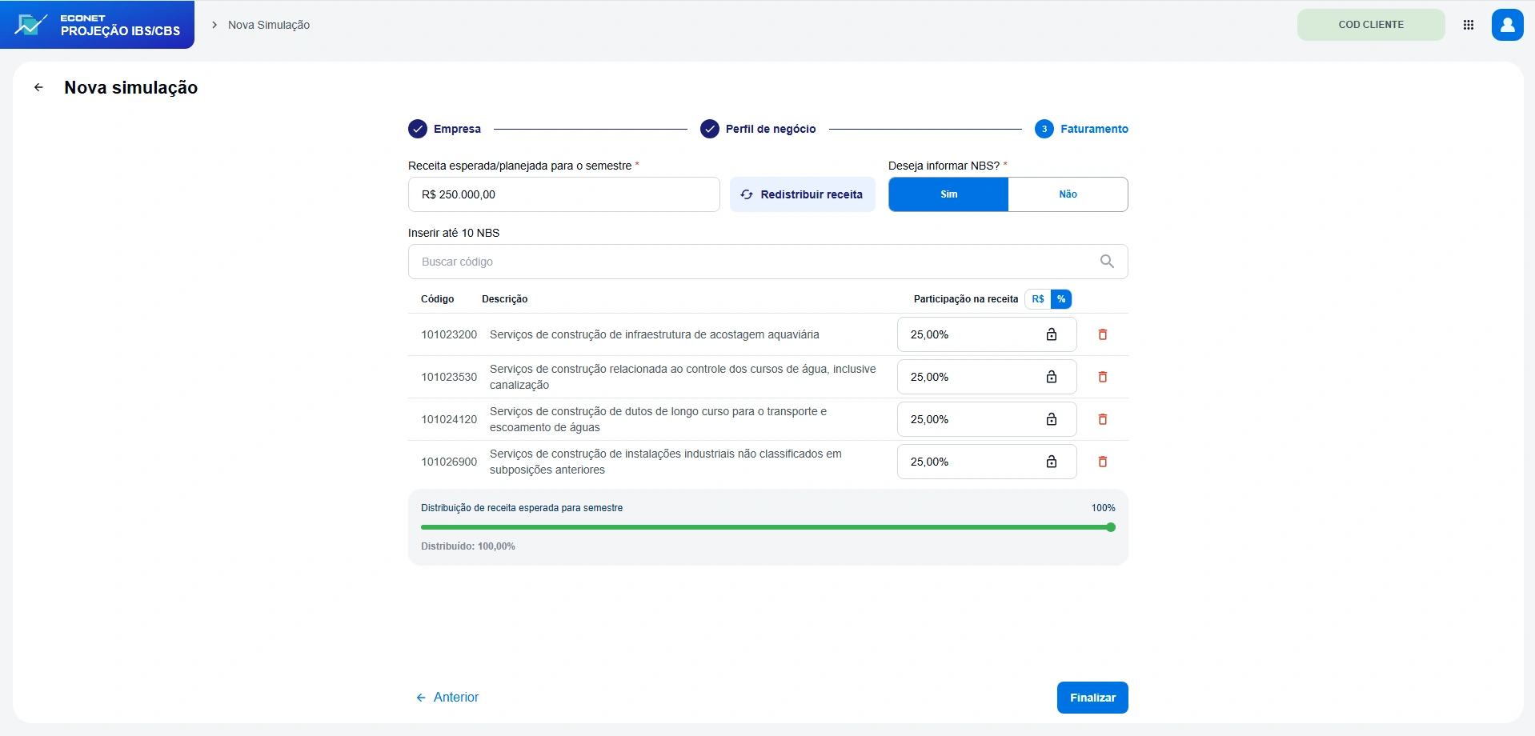Toggle lock on 101023200 percentage

(x=1052, y=334)
